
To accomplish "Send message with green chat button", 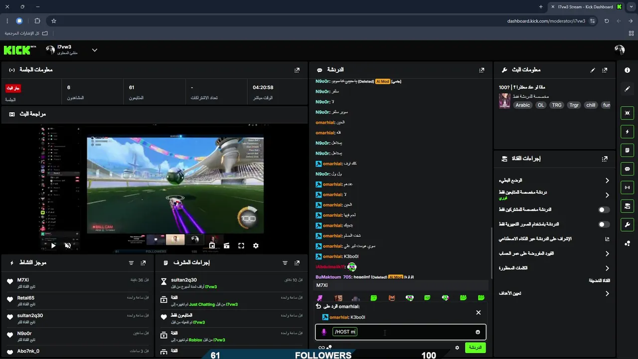I will point(475,348).
